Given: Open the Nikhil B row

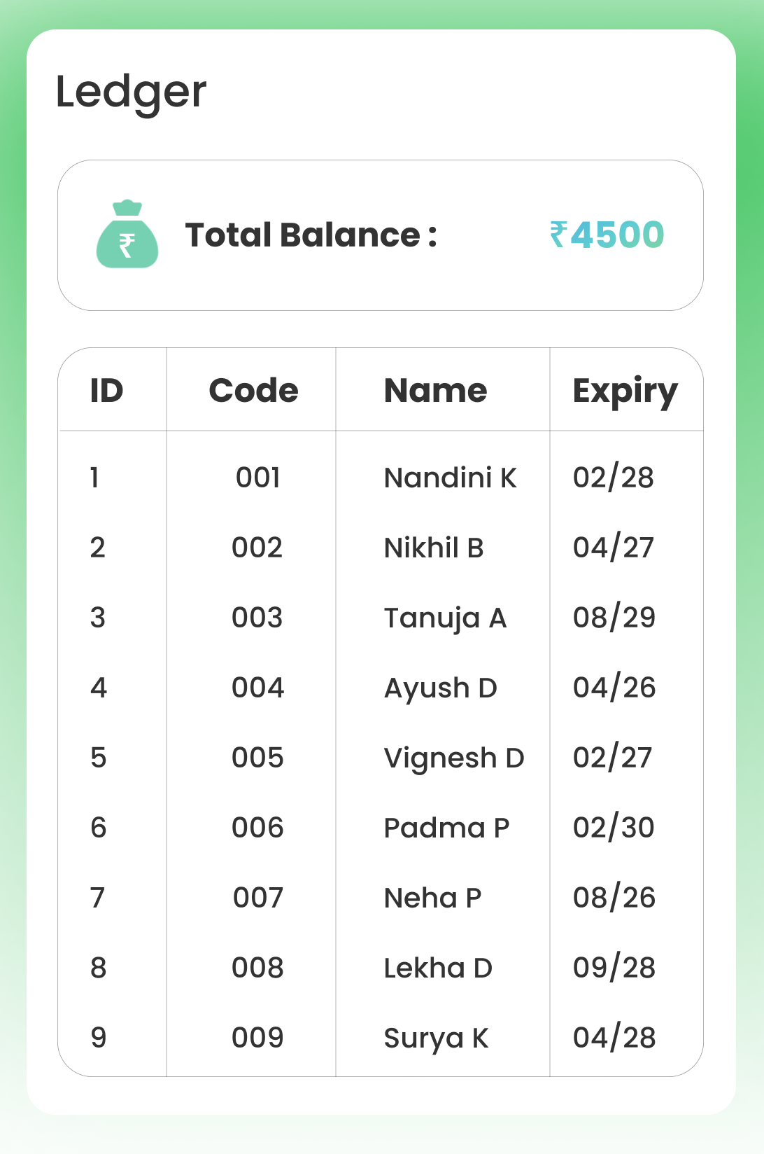Looking at the screenshot, I should (434, 548).
